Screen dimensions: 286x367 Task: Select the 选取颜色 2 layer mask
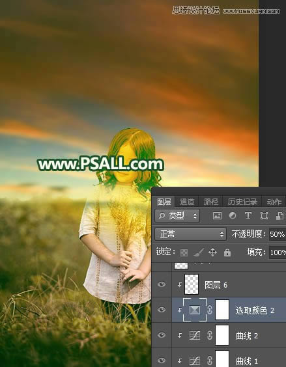[x=222, y=310]
